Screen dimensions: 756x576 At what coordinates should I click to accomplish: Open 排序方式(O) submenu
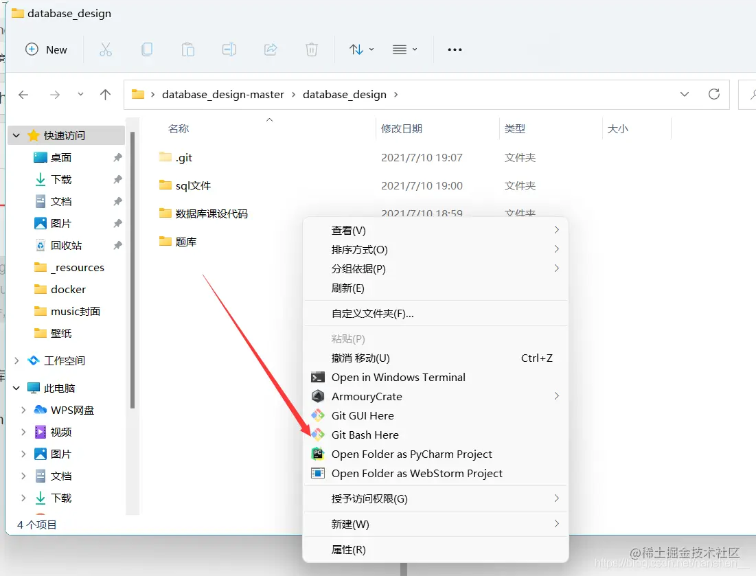(x=435, y=250)
